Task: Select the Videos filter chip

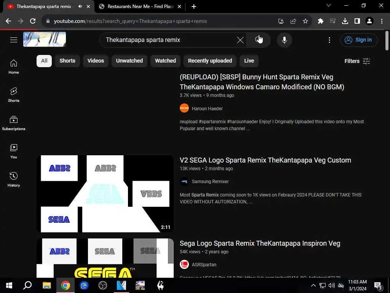Action: pyautogui.click(x=96, y=61)
